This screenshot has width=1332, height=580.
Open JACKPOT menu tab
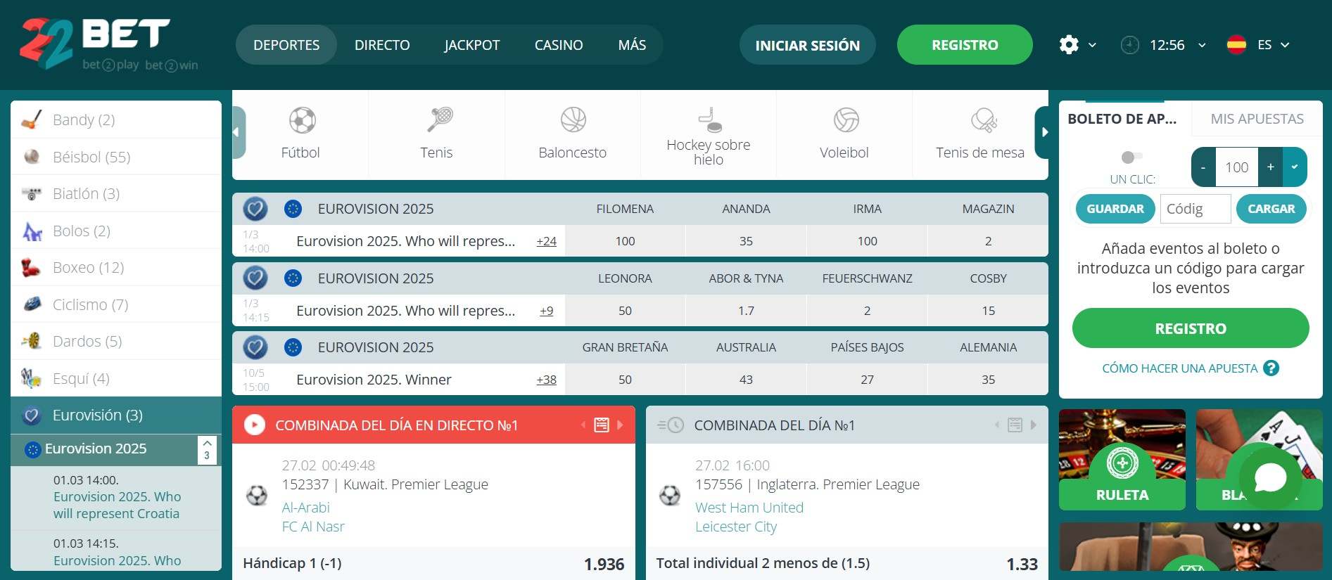click(472, 45)
